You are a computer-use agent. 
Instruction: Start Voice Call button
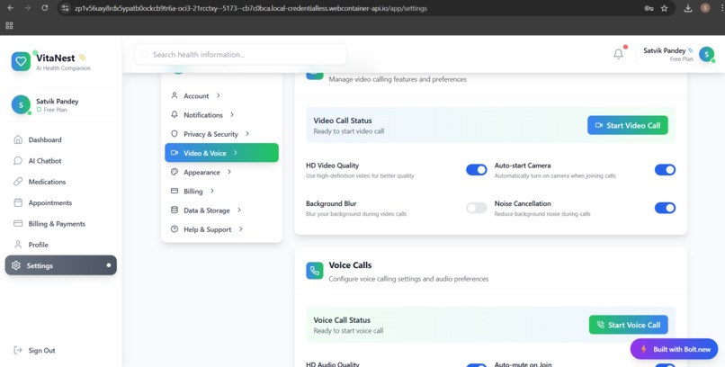[x=629, y=325]
